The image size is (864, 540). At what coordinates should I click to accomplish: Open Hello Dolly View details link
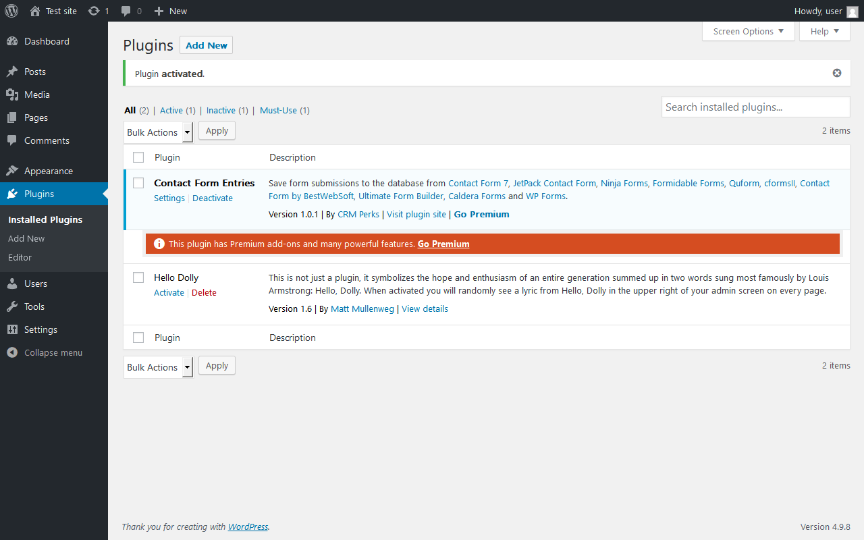pyautogui.click(x=425, y=308)
